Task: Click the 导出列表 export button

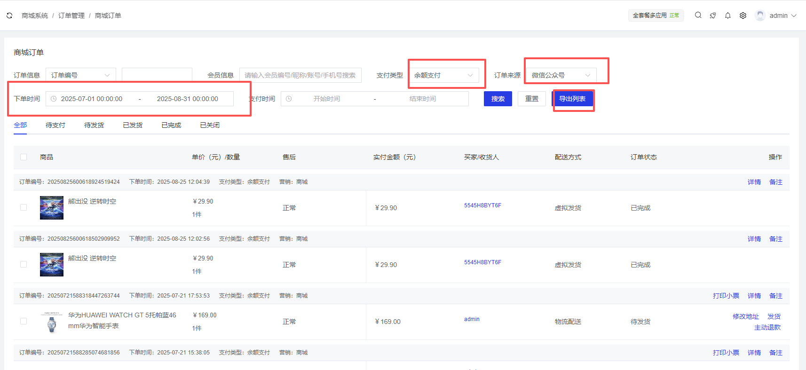Action: [x=572, y=99]
